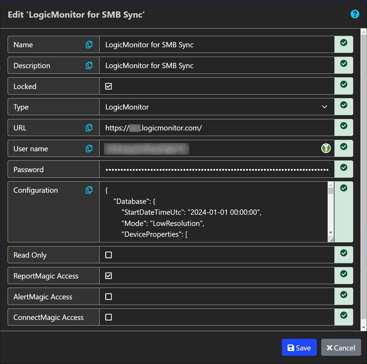Image resolution: width=367 pixels, height=364 pixels.
Task: Enable the AlertMagic Access checkbox
Action: (x=109, y=296)
